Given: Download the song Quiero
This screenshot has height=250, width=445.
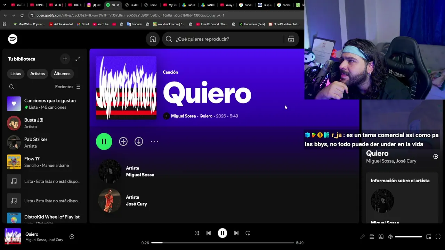Looking at the screenshot, I should pyautogui.click(x=139, y=142).
